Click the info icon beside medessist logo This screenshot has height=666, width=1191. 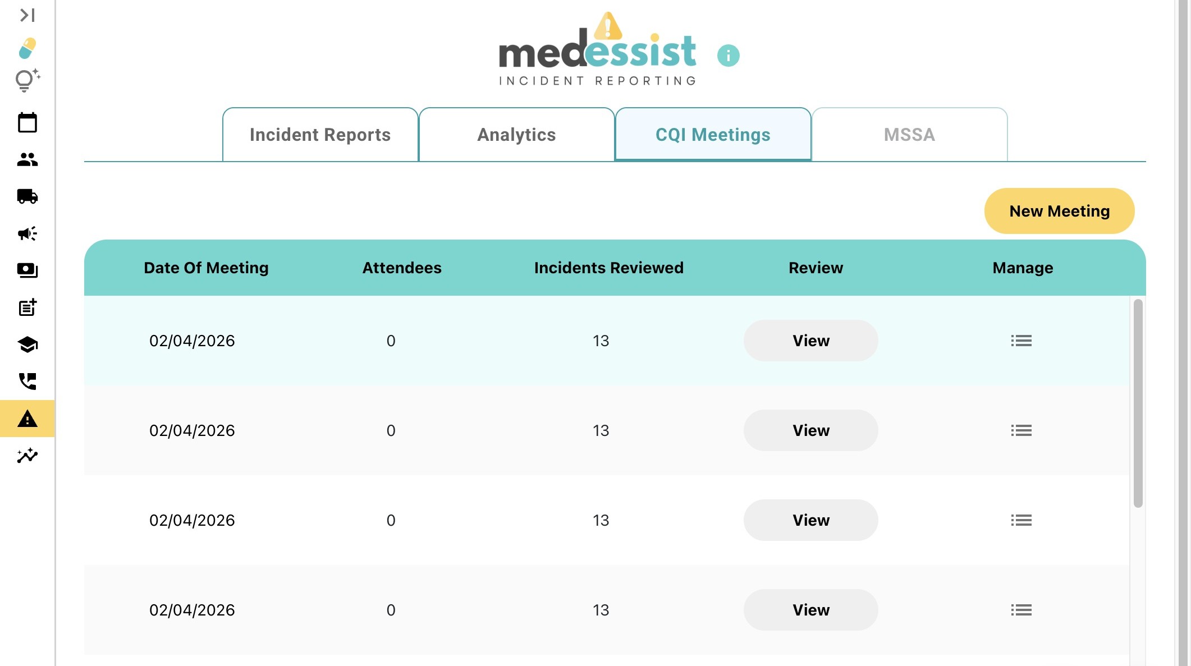728,56
